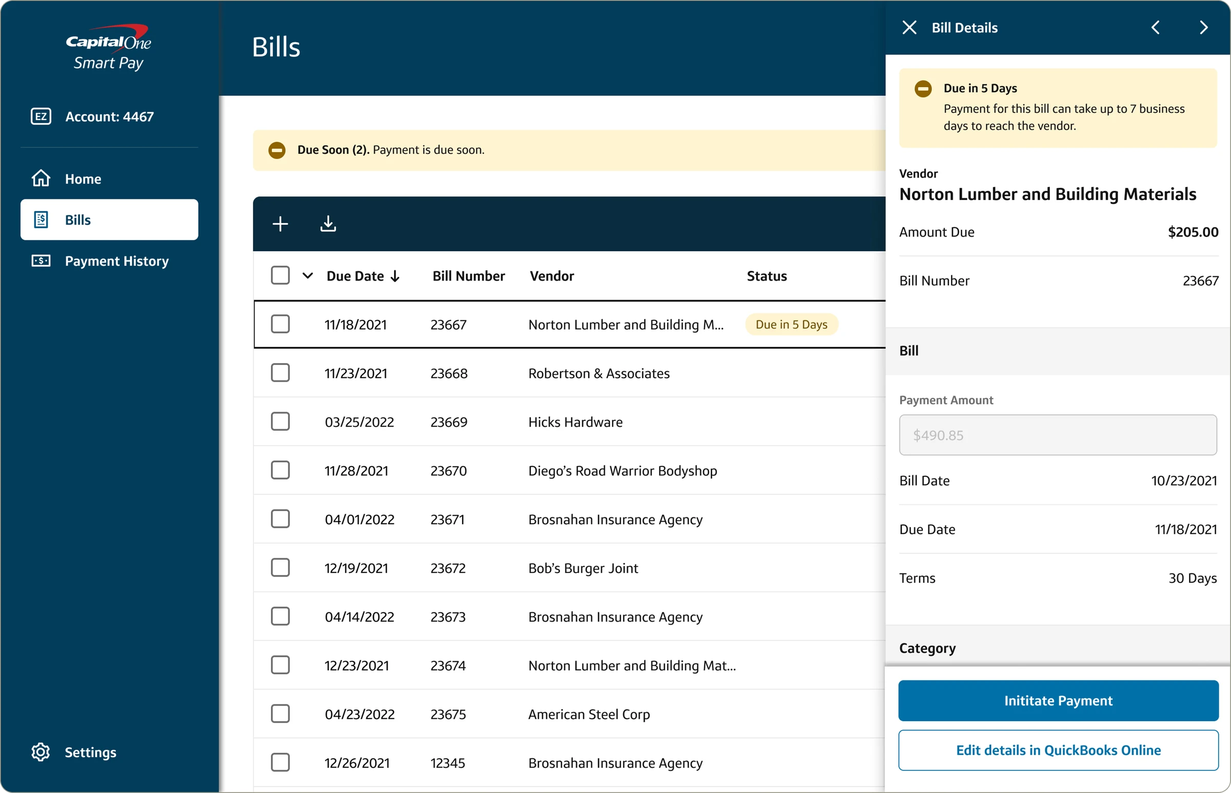The width and height of the screenshot is (1231, 793).
Task: Select the Hicks Hardware bill checkbox
Action: coord(281,422)
